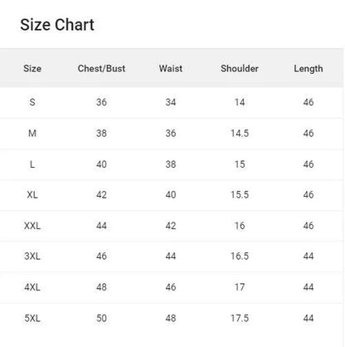Select the Size column header
The image size is (345, 347).
[32, 68]
